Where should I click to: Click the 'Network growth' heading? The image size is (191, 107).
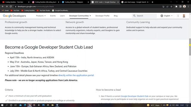click(x=75, y=22)
